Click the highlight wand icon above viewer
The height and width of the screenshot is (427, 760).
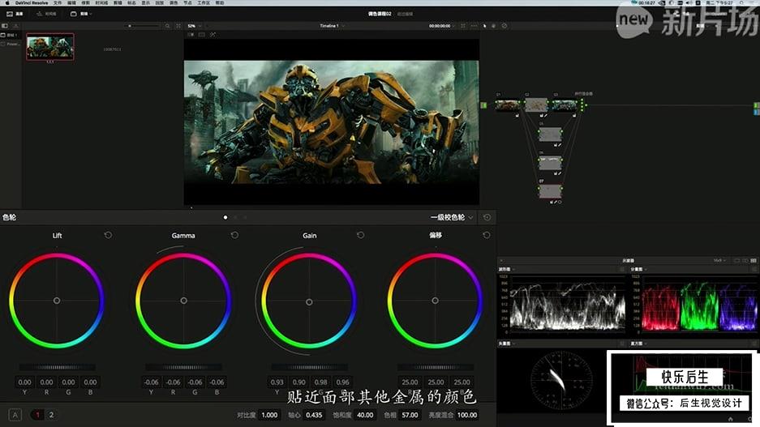coord(213,34)
